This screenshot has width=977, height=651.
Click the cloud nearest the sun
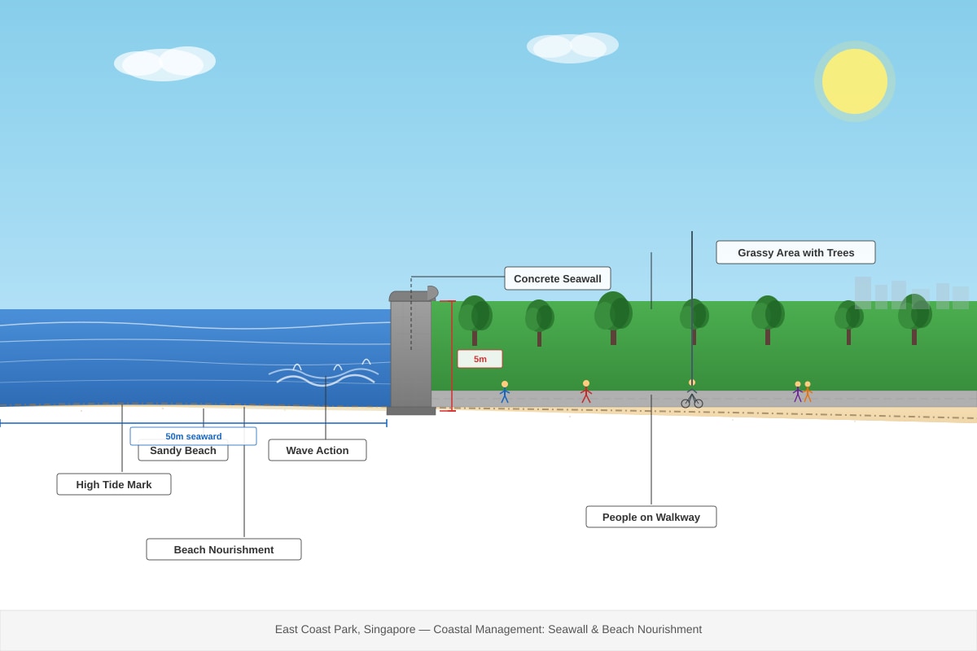pyautogui.click(x=572, y=47)
